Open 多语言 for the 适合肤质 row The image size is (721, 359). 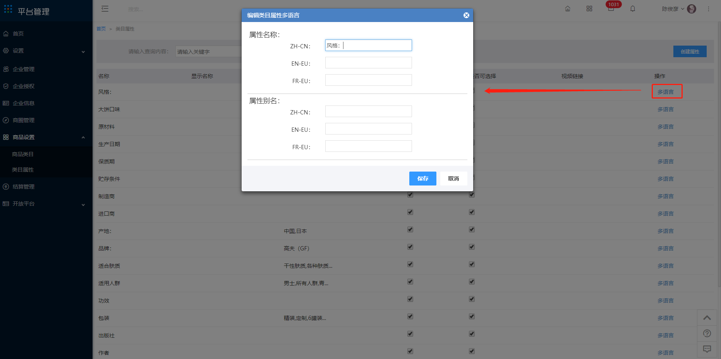[x=665, y=266]
